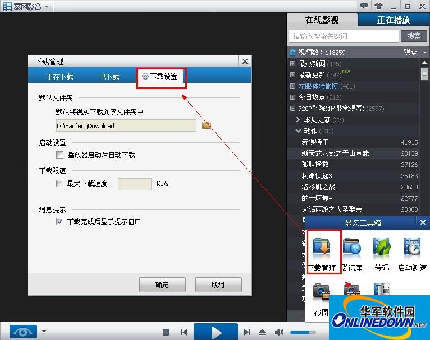Open the skin (shirt) icon in title bar

(378, 6)
